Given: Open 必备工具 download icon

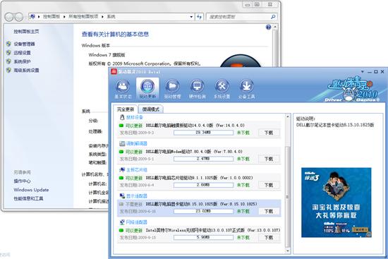Looking at the screenshot, I should 246,86.
